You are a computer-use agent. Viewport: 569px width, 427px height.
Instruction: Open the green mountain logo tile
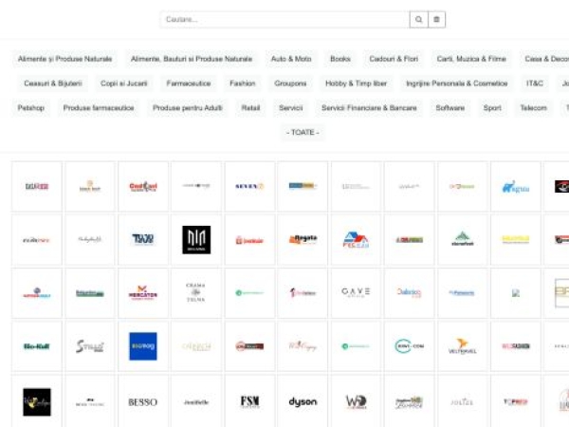(x=463, y=240)
